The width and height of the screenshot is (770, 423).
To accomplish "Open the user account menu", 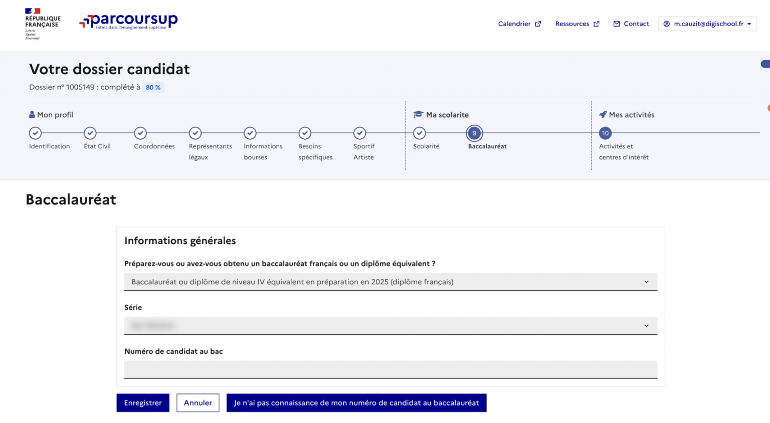I will (707, 23).
